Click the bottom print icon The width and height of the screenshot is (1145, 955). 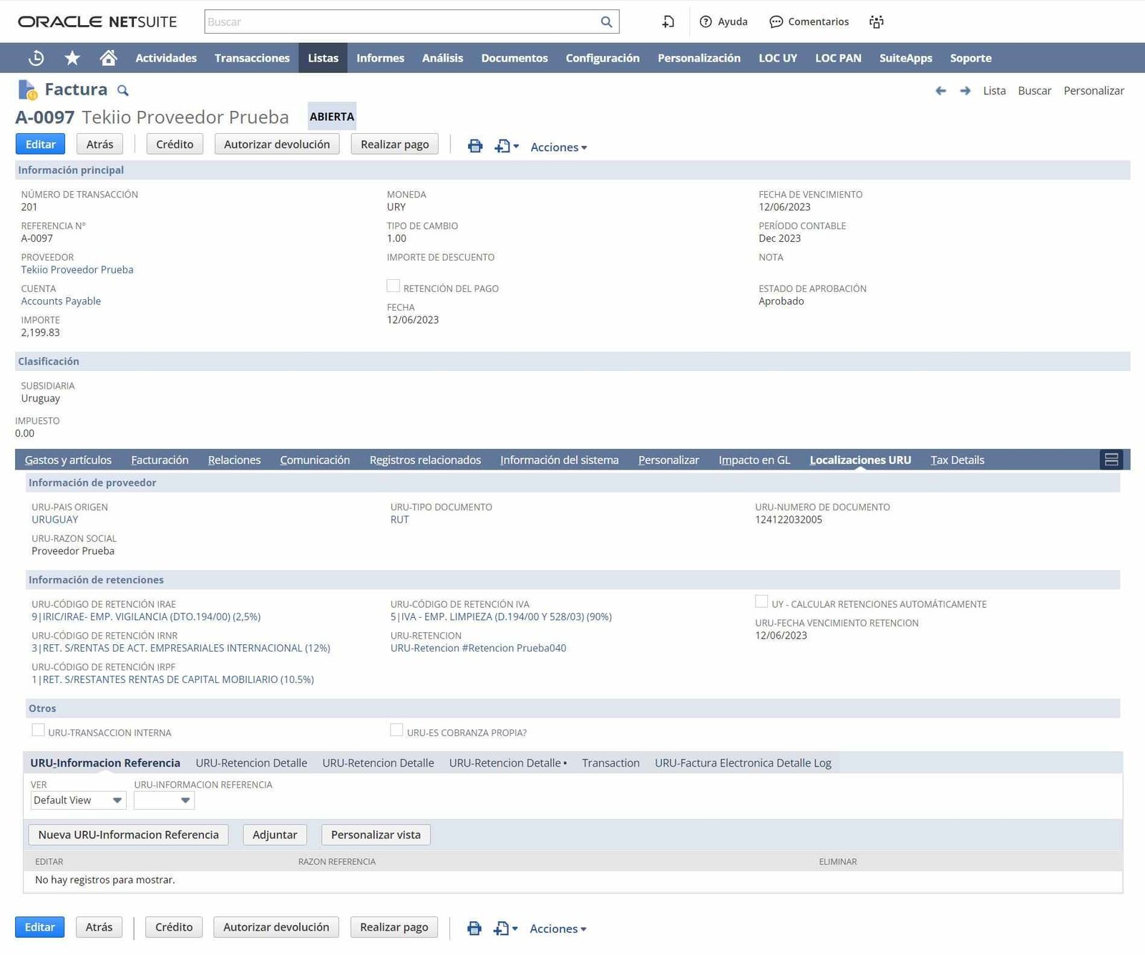[474, 929]
